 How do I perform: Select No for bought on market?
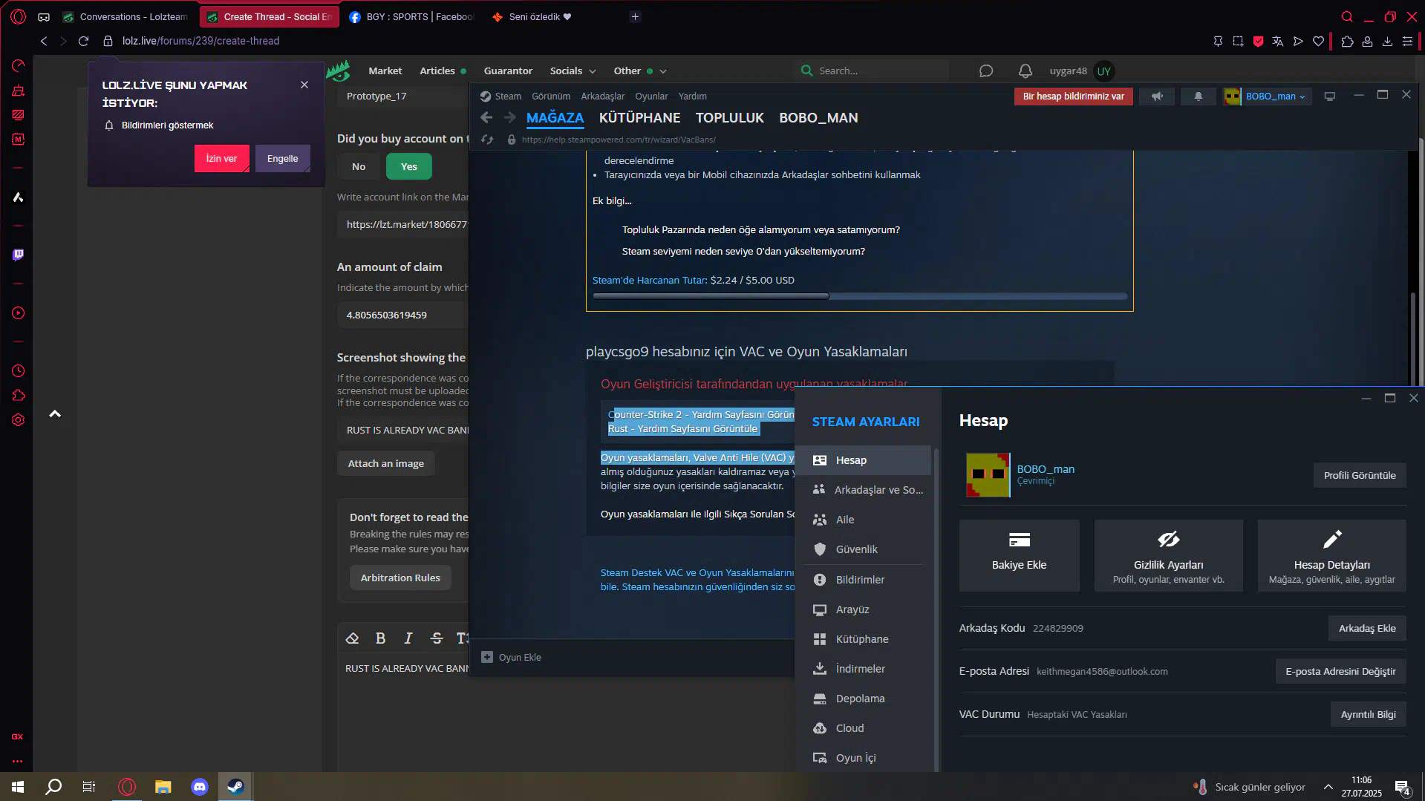point(359,167)
